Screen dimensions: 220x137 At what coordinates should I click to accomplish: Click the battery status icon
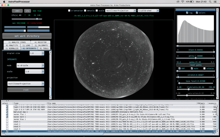click(192, 2)
